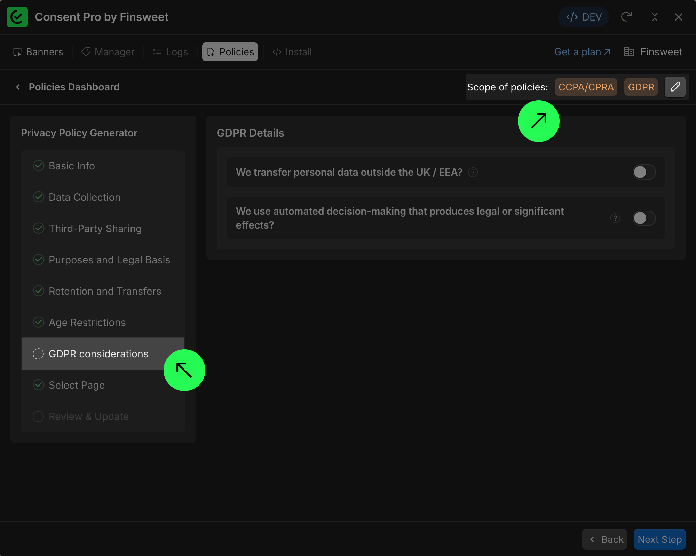The image size is (696, 556).
Task: Close the Consent Pro panel
Action: 679,17
